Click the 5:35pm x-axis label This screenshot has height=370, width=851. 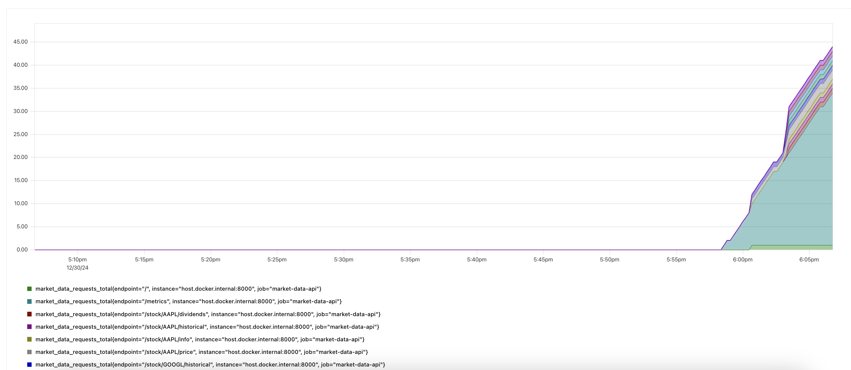410,259
